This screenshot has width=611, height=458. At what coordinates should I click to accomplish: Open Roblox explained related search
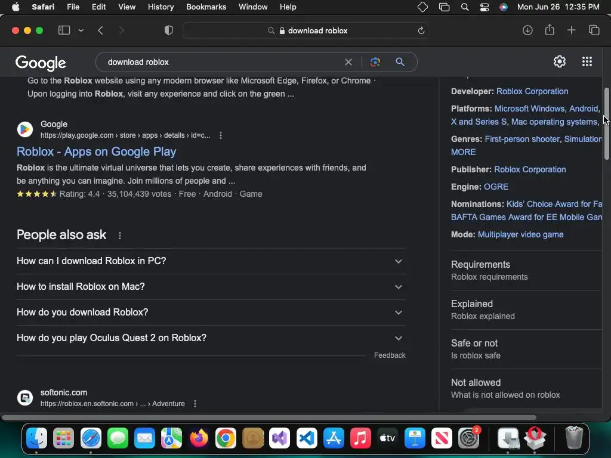click(x=526, y=310)
